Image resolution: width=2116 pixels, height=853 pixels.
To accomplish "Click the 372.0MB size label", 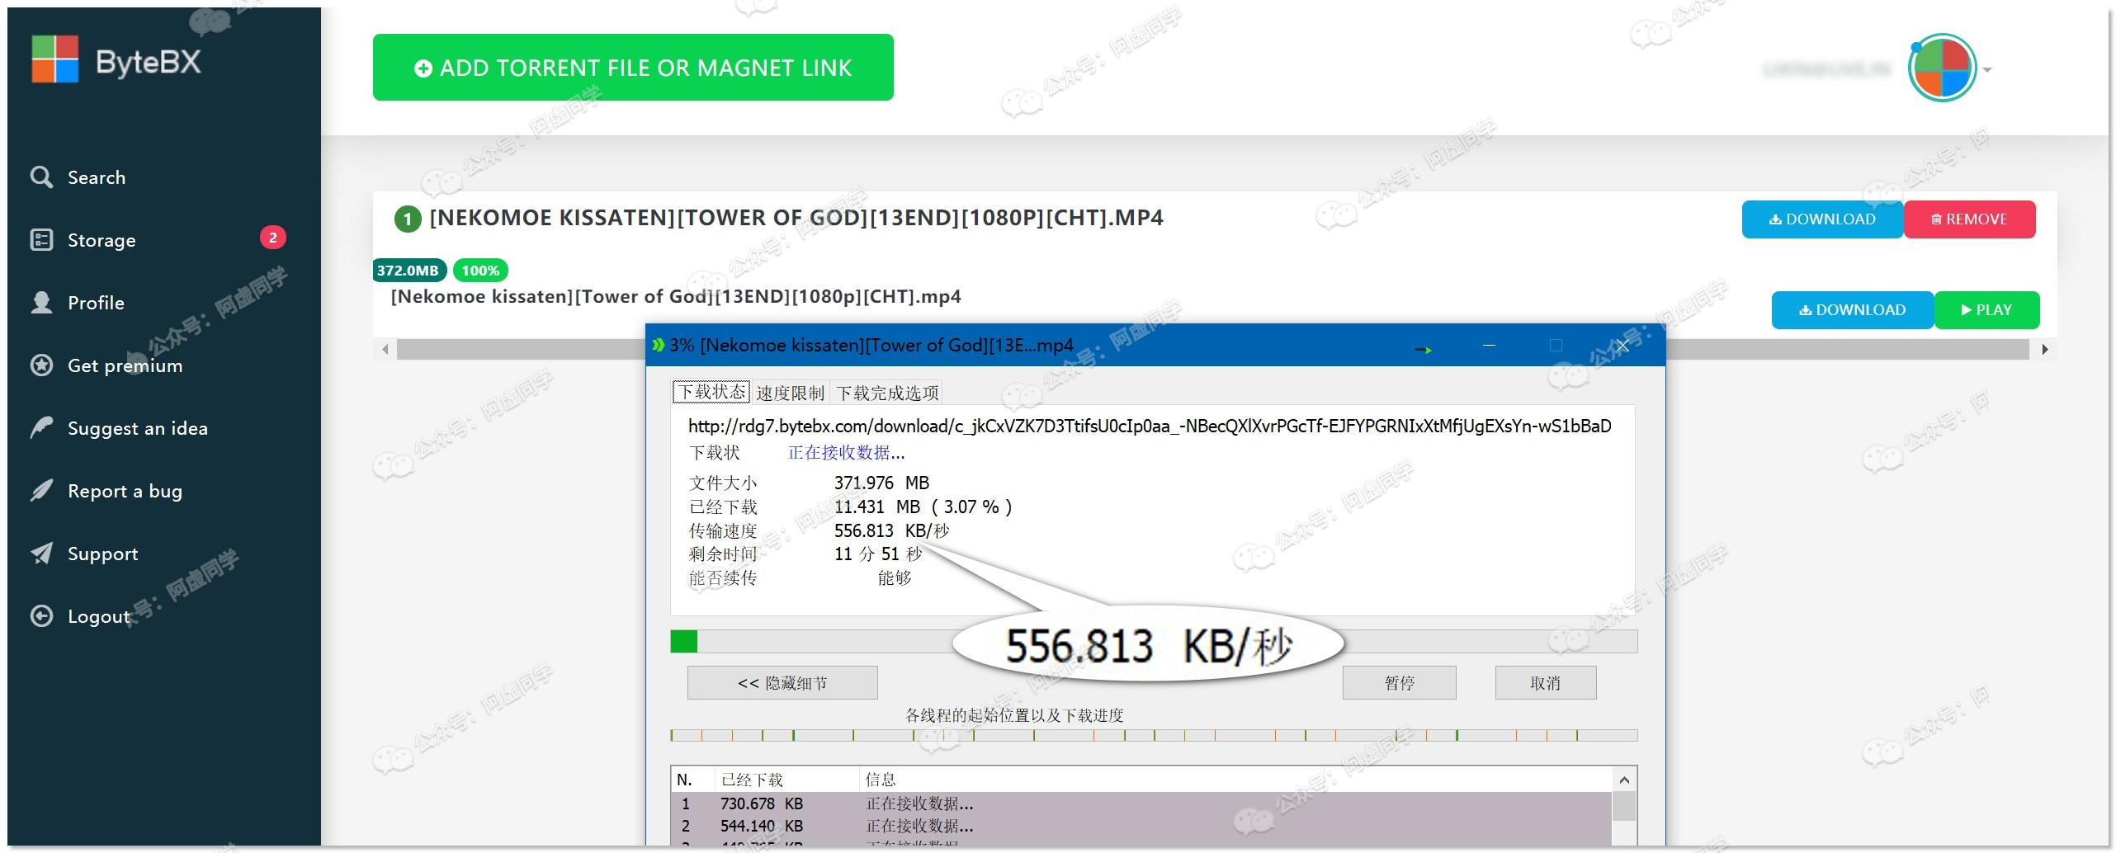I will coord(409,271).
